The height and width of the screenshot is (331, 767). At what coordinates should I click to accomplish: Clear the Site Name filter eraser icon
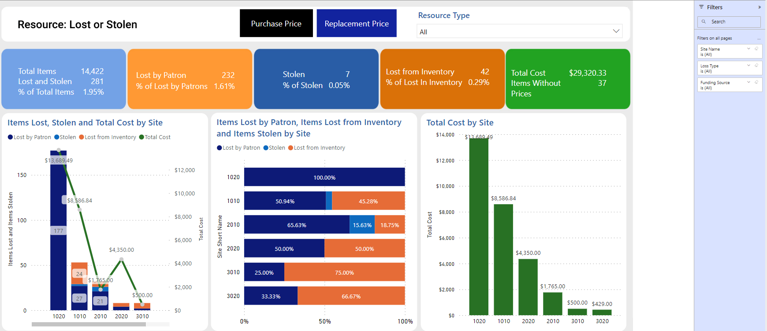tap(756, 48)
